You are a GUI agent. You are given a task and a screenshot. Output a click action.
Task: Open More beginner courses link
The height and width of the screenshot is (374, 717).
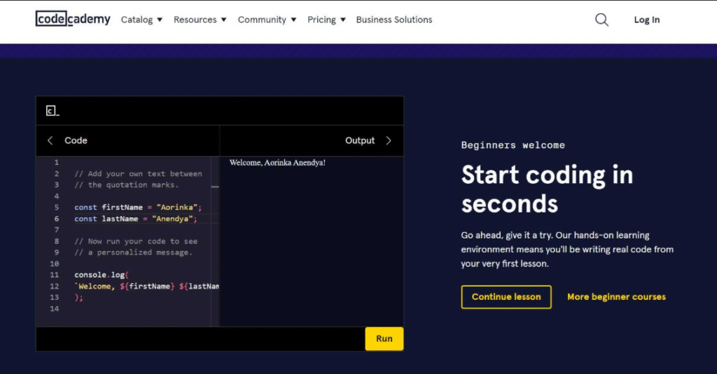click(616, 297)
